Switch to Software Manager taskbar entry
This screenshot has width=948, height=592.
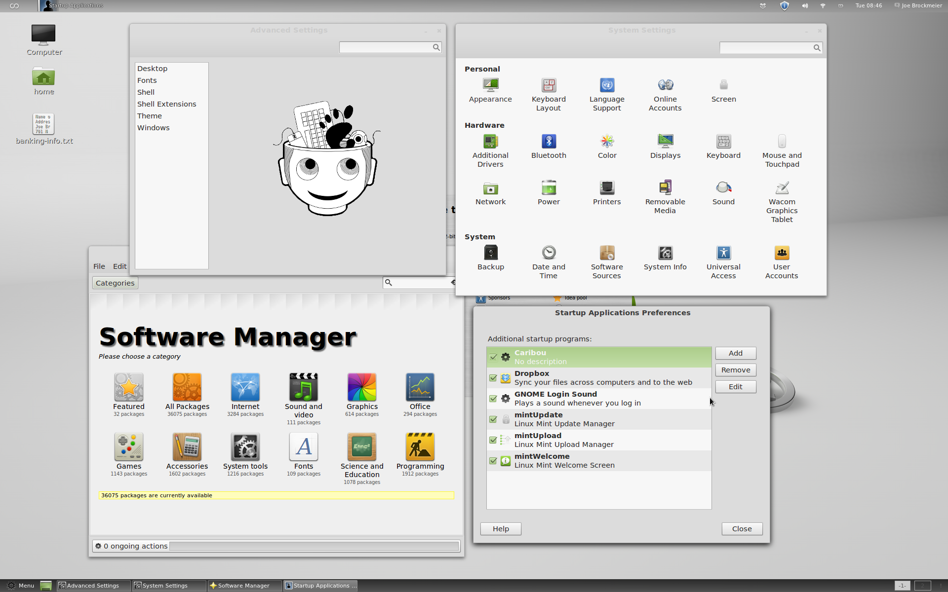(x=244, y=586)
